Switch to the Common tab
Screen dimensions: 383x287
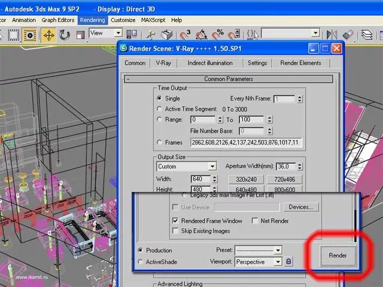pos(135,63)
